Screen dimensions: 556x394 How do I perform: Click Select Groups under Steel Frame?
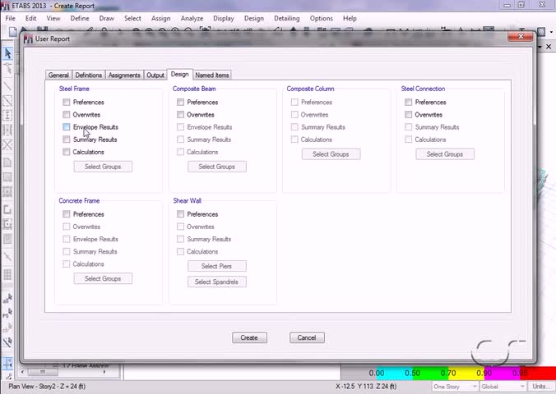point(103,167)
